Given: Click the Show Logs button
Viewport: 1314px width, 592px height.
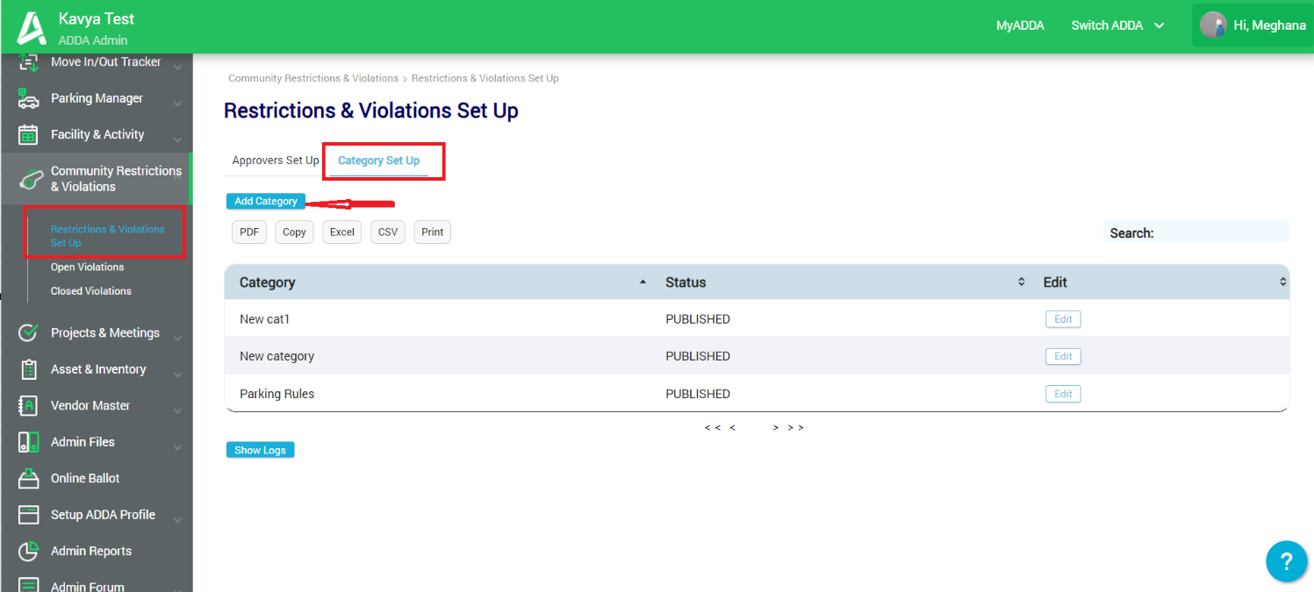Looking at the screenshot, I should [260, 450].
